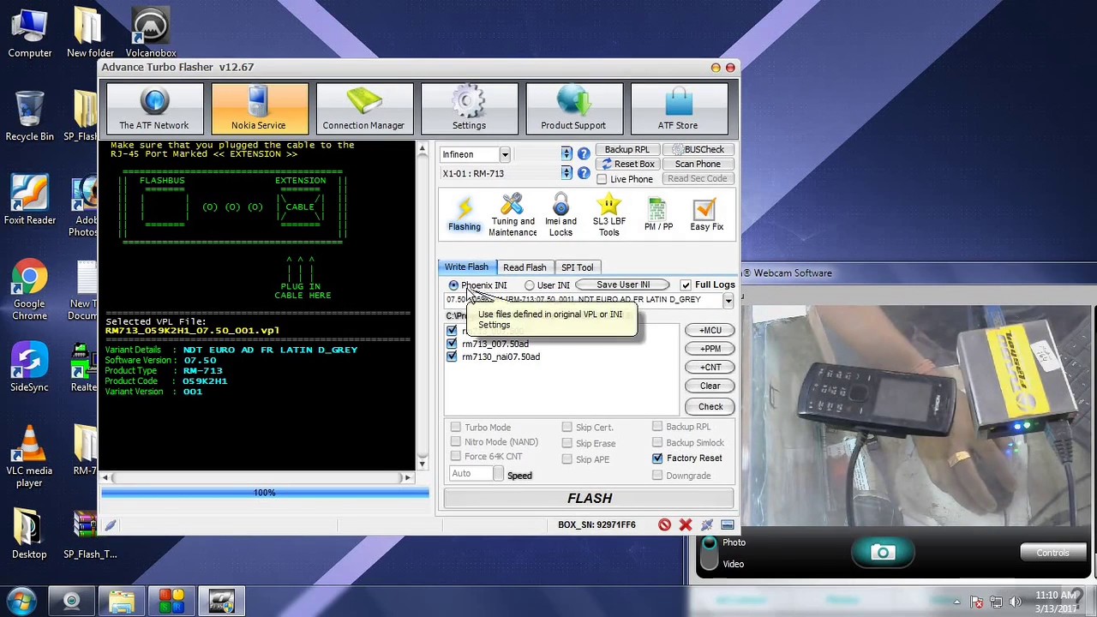Click the BUSCheck button

[x=698, y=149]
